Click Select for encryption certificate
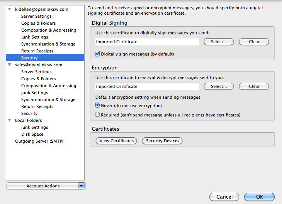This screenshot has width=282, height=204. 219,86
